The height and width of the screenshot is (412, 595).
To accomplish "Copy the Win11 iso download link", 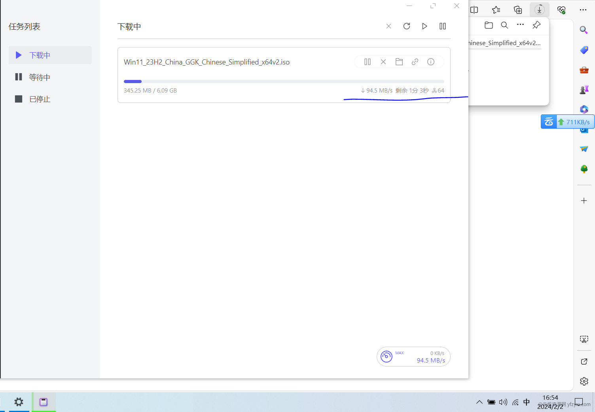I will coord(415,62).
